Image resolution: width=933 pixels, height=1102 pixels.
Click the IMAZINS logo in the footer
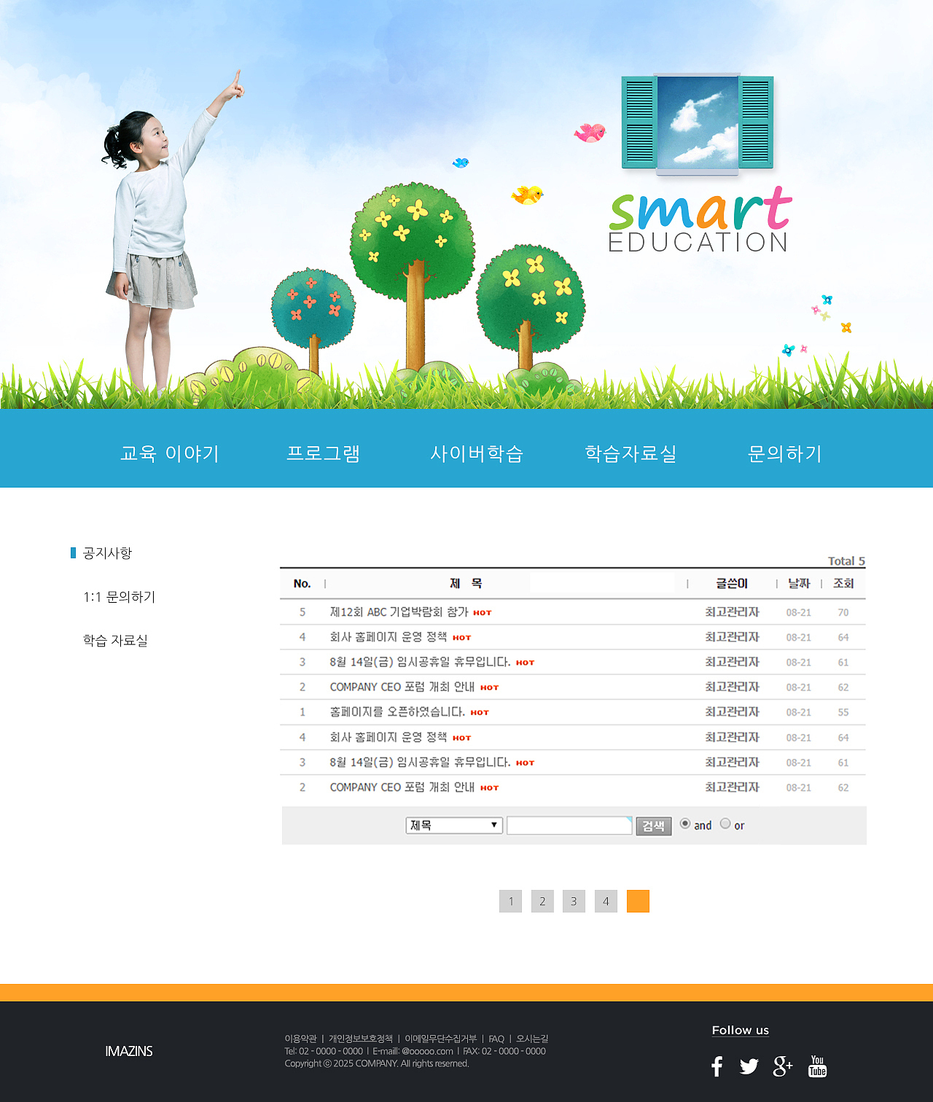tap(128, 1052)
